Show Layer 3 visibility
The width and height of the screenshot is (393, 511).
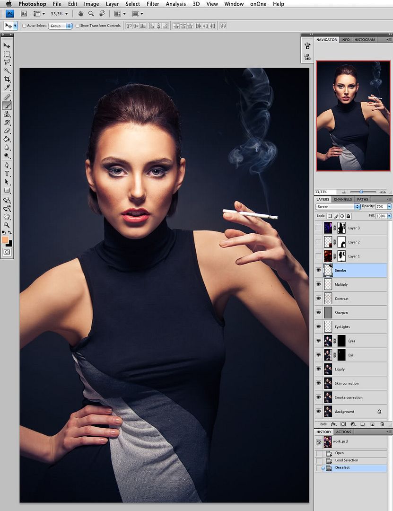(x=318, y=228)
